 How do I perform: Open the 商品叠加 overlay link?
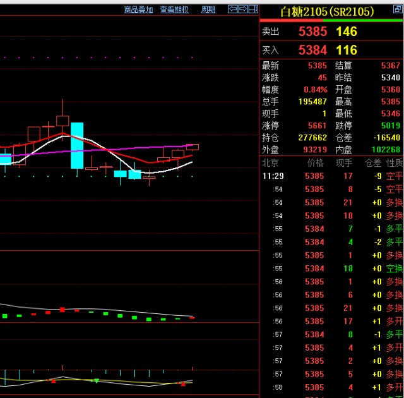(138, 9)
